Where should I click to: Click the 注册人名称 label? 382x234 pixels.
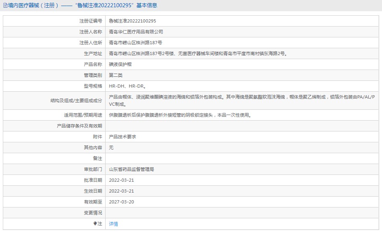pos(91,32)
